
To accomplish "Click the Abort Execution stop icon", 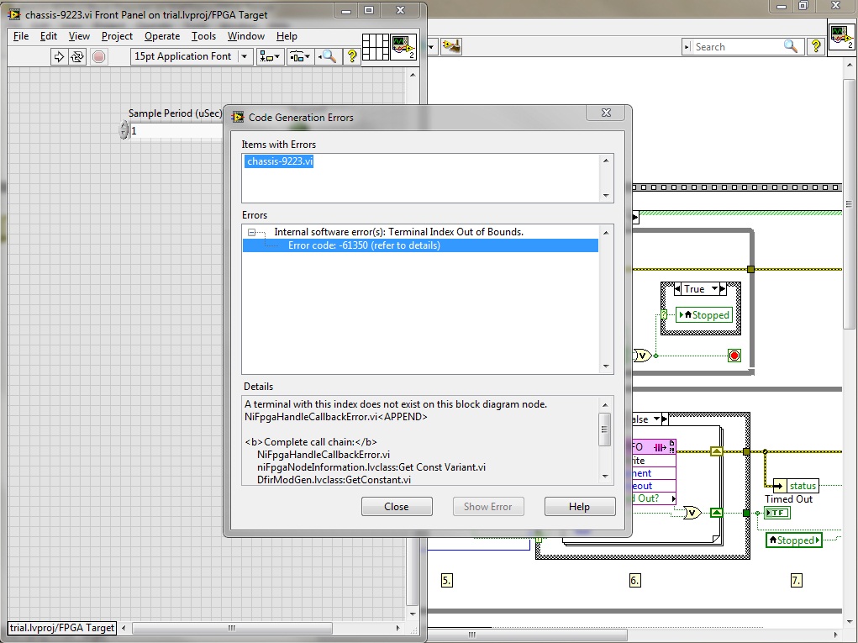I will 98,56.
